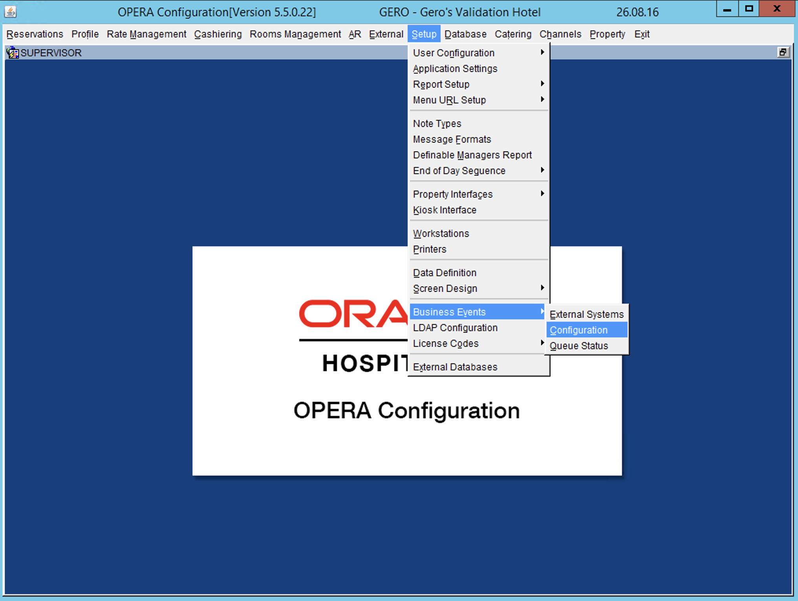Select Workstations from Setup menu
Viewport: 798px width, 601px height.
[x=441, y=233]
